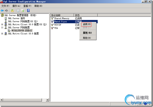Click 已启用 status of Shared Memory

(78, 18)
